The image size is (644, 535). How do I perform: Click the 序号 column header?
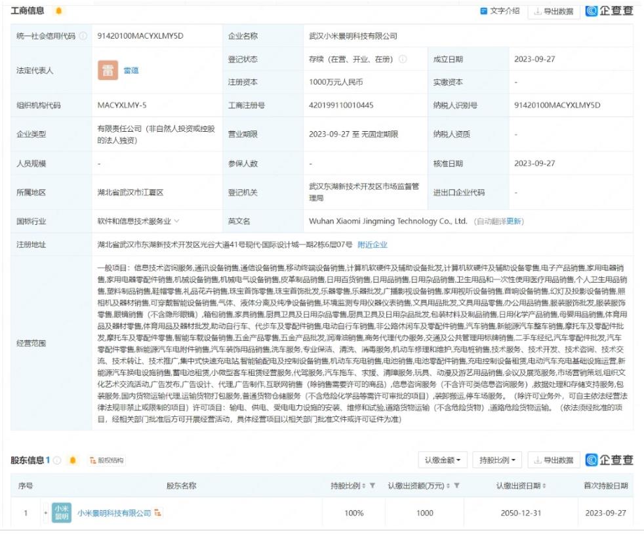tap(26, 486)
